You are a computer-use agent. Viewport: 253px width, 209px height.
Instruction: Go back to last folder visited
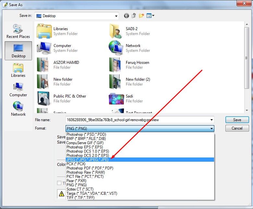tap(126, 16)
